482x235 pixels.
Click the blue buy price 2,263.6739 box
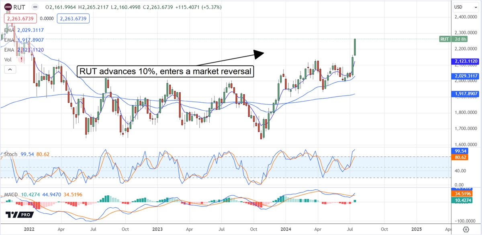click(x=73, y=18)
